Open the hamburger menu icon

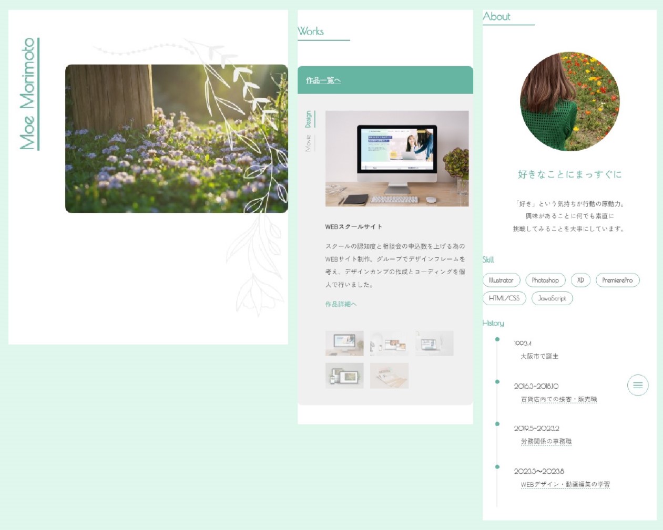(637, 385)
